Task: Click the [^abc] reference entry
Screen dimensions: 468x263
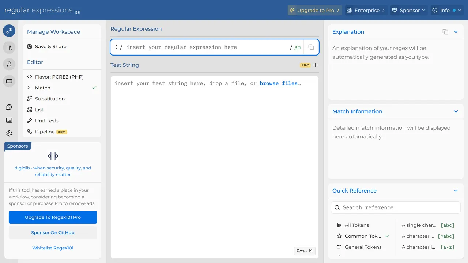Action: [x=428, y=236]
